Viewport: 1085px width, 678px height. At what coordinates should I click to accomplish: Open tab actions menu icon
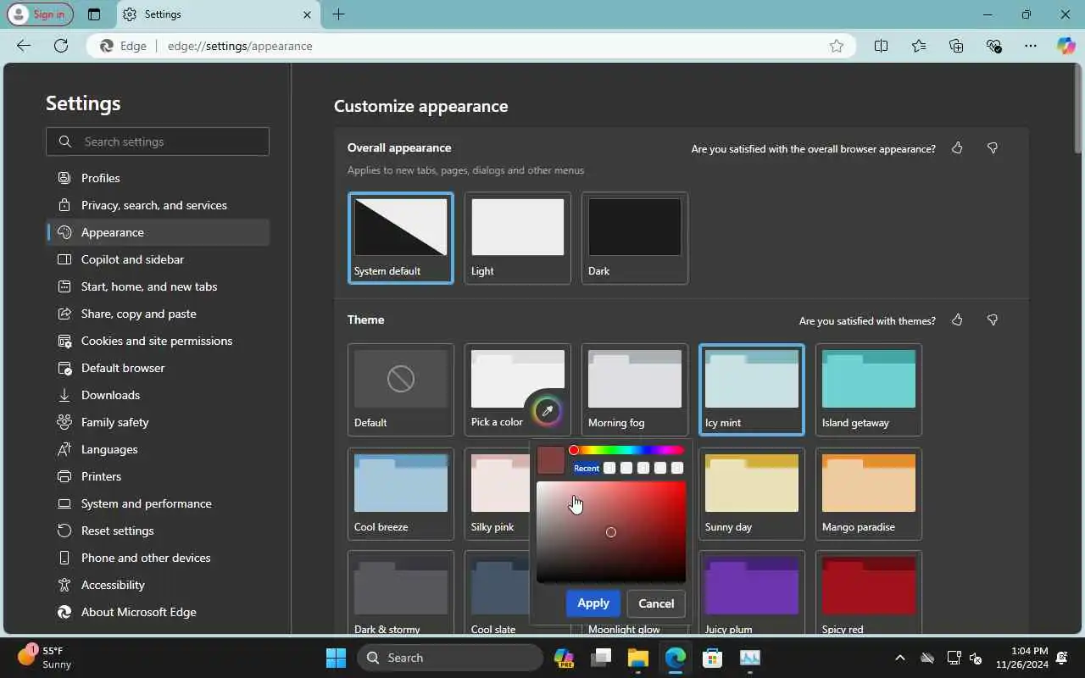(94, 14)
